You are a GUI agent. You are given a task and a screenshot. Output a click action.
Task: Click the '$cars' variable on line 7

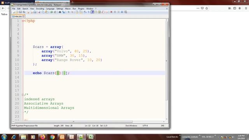point(38,47)
